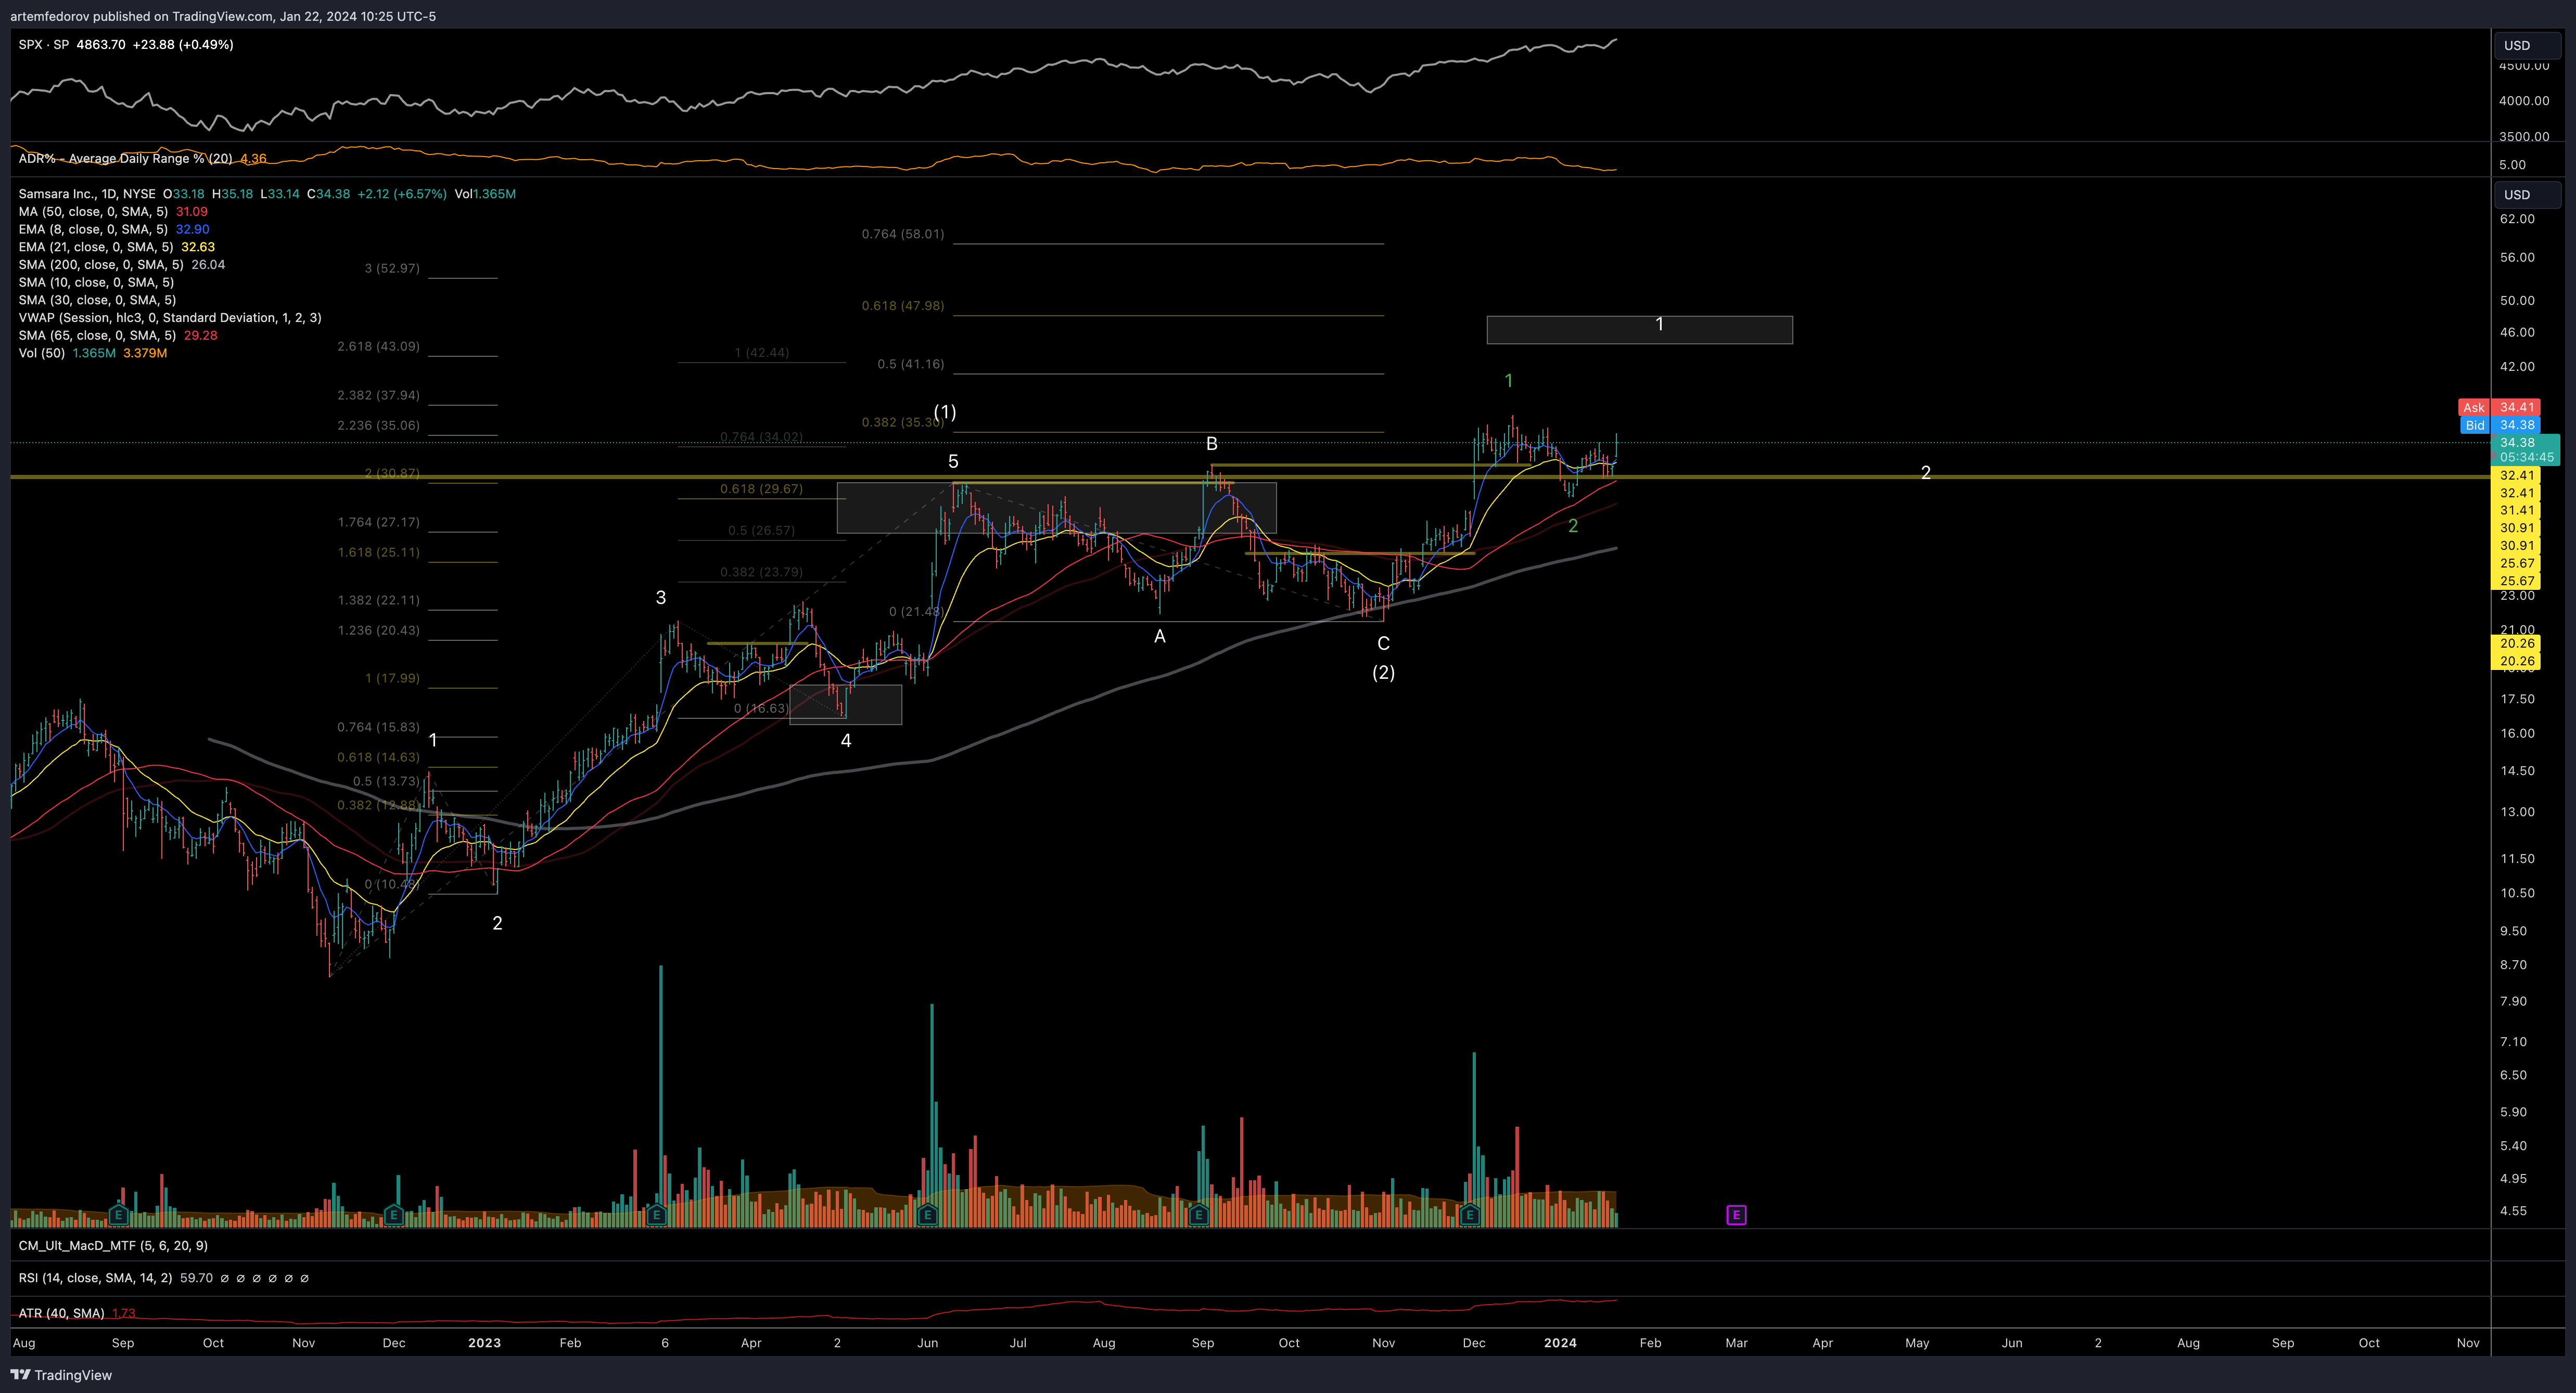The height and width of the screenshot is (1393, 2576).
Task: Open the USD currency selector in Samsara pane
Action: point(2527,195)
